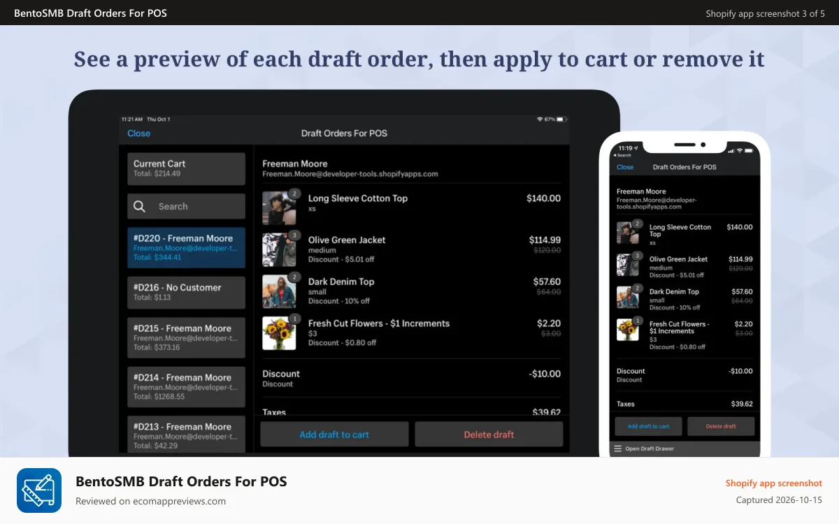Select the Current Cart entry
This screenshot has width=839, height=524.
click(186, 168)
